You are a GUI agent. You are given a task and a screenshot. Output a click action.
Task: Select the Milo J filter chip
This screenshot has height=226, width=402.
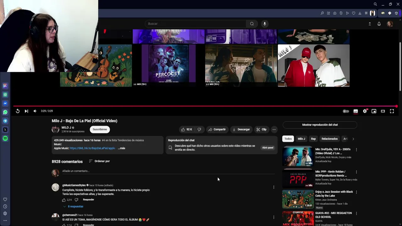pos(301,139)
